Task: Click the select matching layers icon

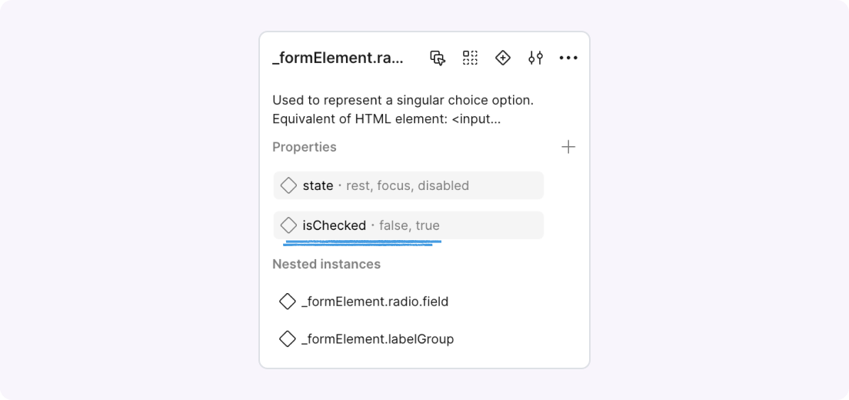Action: [438, 58]
